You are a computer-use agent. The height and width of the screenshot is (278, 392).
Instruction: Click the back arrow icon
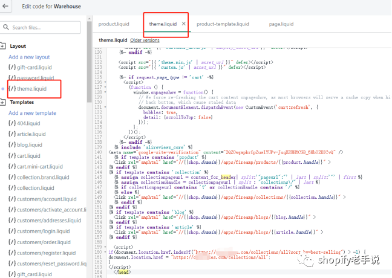tap(5, 6)
